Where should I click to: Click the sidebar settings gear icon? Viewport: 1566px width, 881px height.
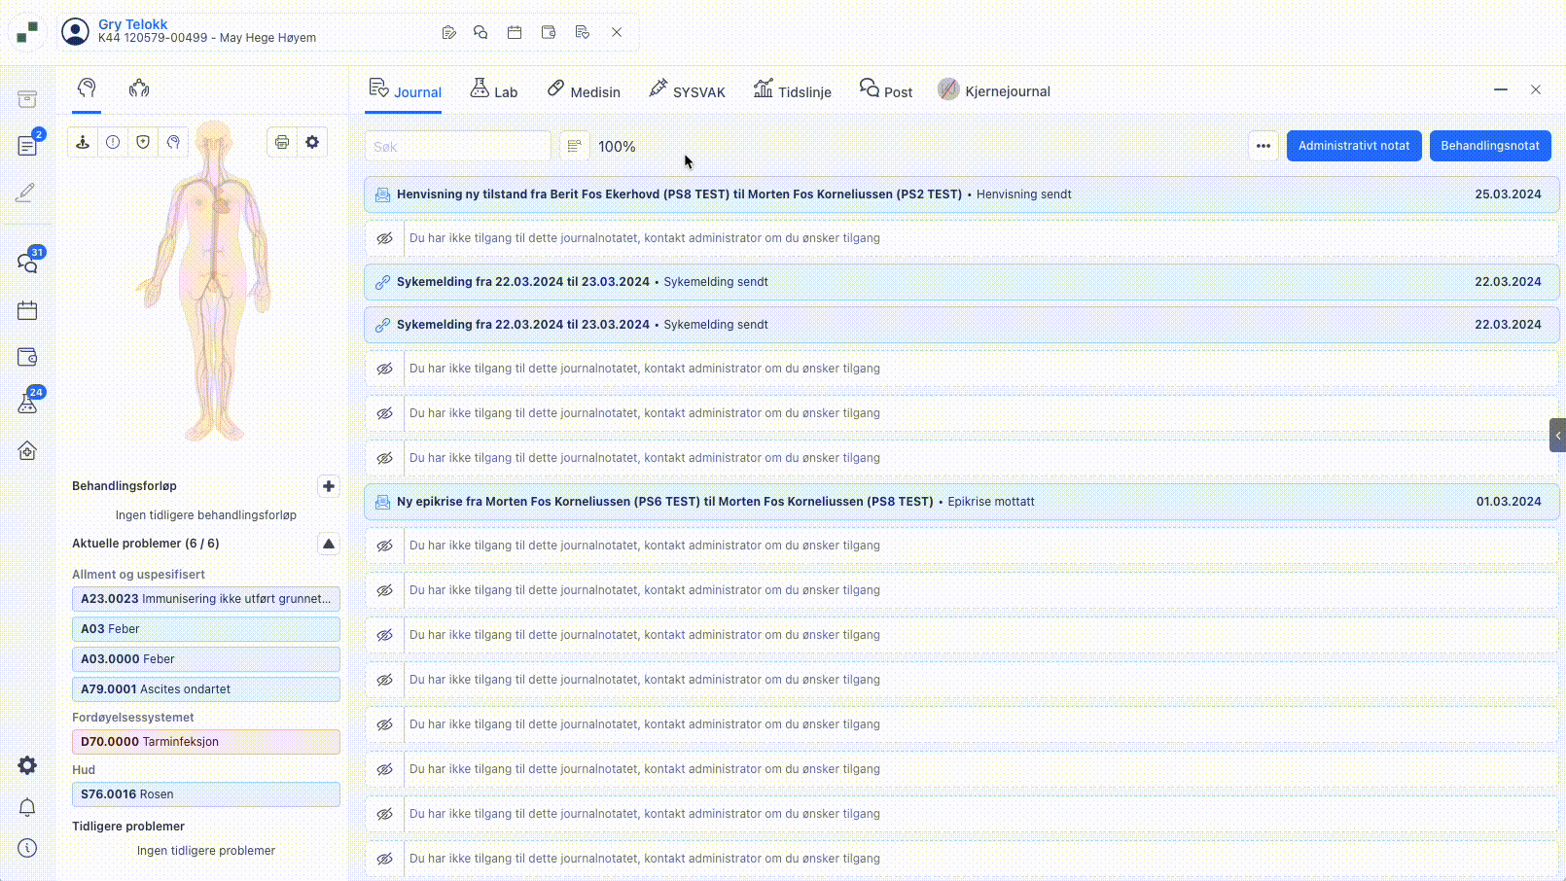[x=27, y=765]
